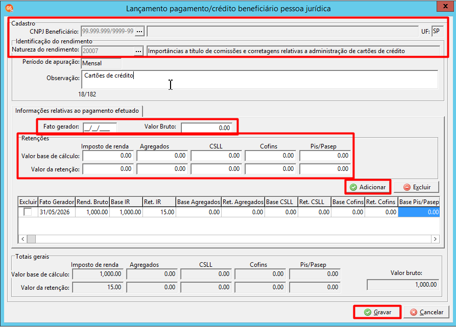
Task: Click Cofins valor da retenção field
Action: [x=271, y=169]
